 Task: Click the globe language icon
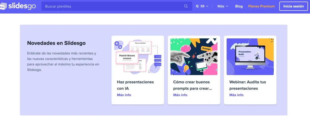pos(197,6)
